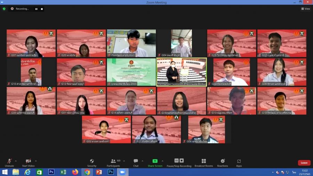Expand the Share Screen options arrow
Viewport: 313px width, 176px height.
click(162, 161)
